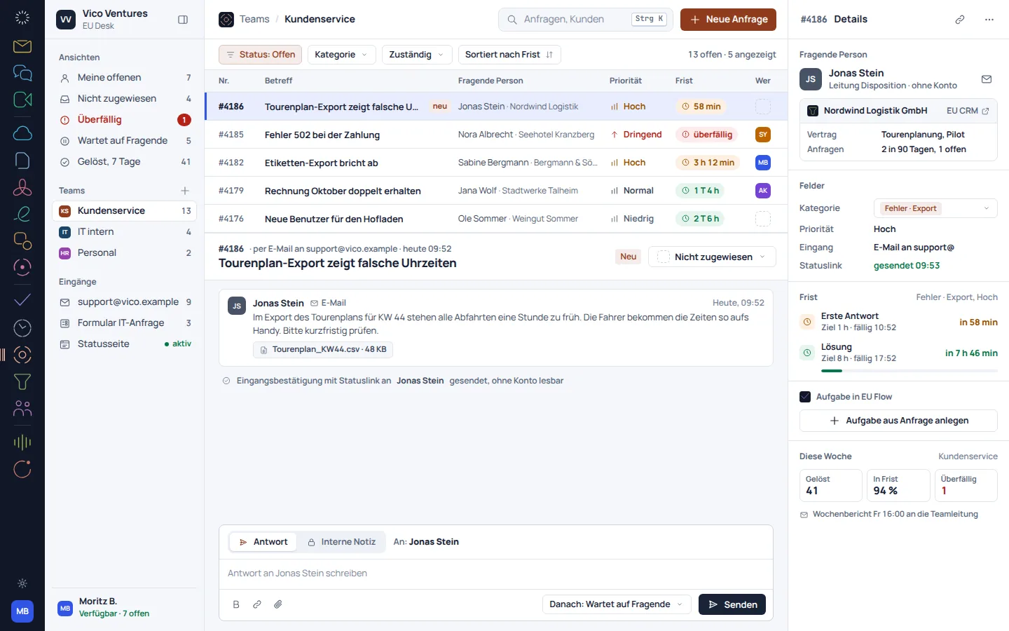This screenshot has height=631, width=1009.
Task: Open the Tourenplan_KW44.csv attachment
Action: [322, 349]
